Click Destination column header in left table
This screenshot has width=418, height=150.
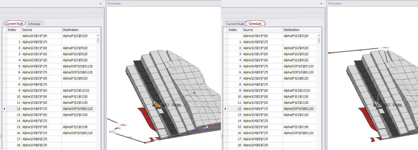pos(71,30)
